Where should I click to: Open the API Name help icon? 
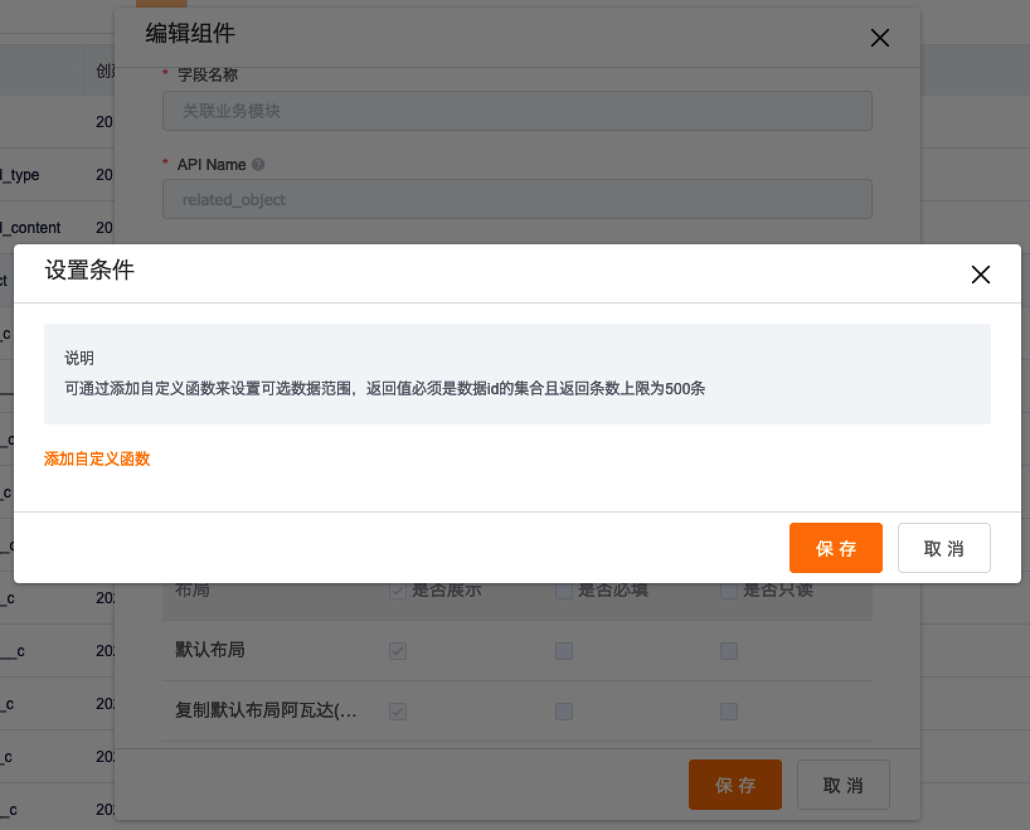point(257,164)
